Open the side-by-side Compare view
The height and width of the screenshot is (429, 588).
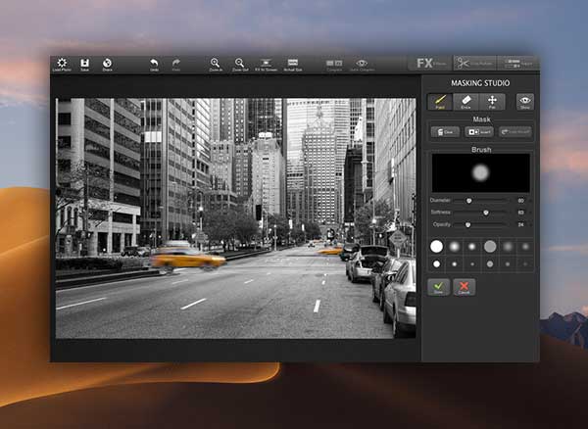click(x=334, y=65)
